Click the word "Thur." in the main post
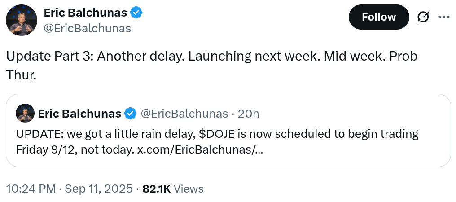The height and width of the screenshot is (202, 456). click(x=21, y=75)
